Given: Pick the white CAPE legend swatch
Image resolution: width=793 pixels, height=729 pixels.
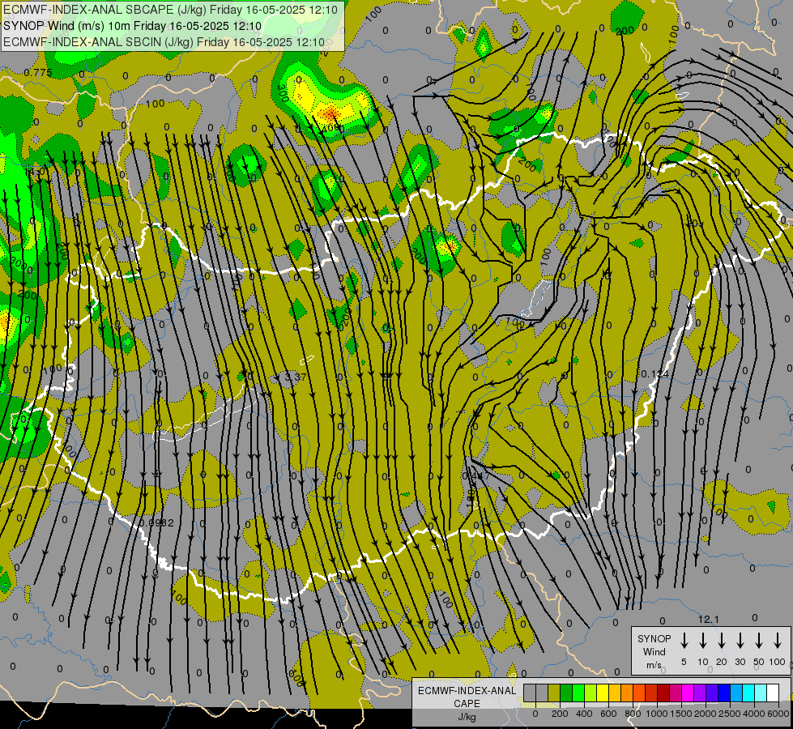Looking at the screenshot, I should pyautogui.click(x=773, y=693).
